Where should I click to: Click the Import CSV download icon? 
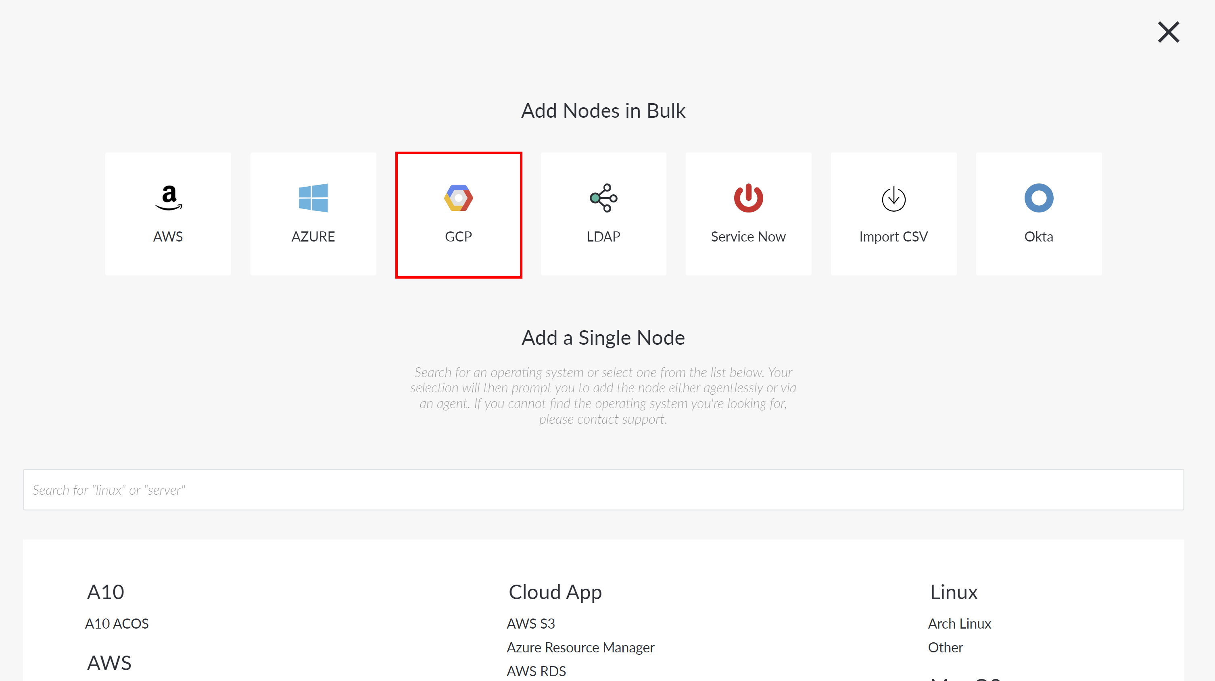(x=894, y=199)
